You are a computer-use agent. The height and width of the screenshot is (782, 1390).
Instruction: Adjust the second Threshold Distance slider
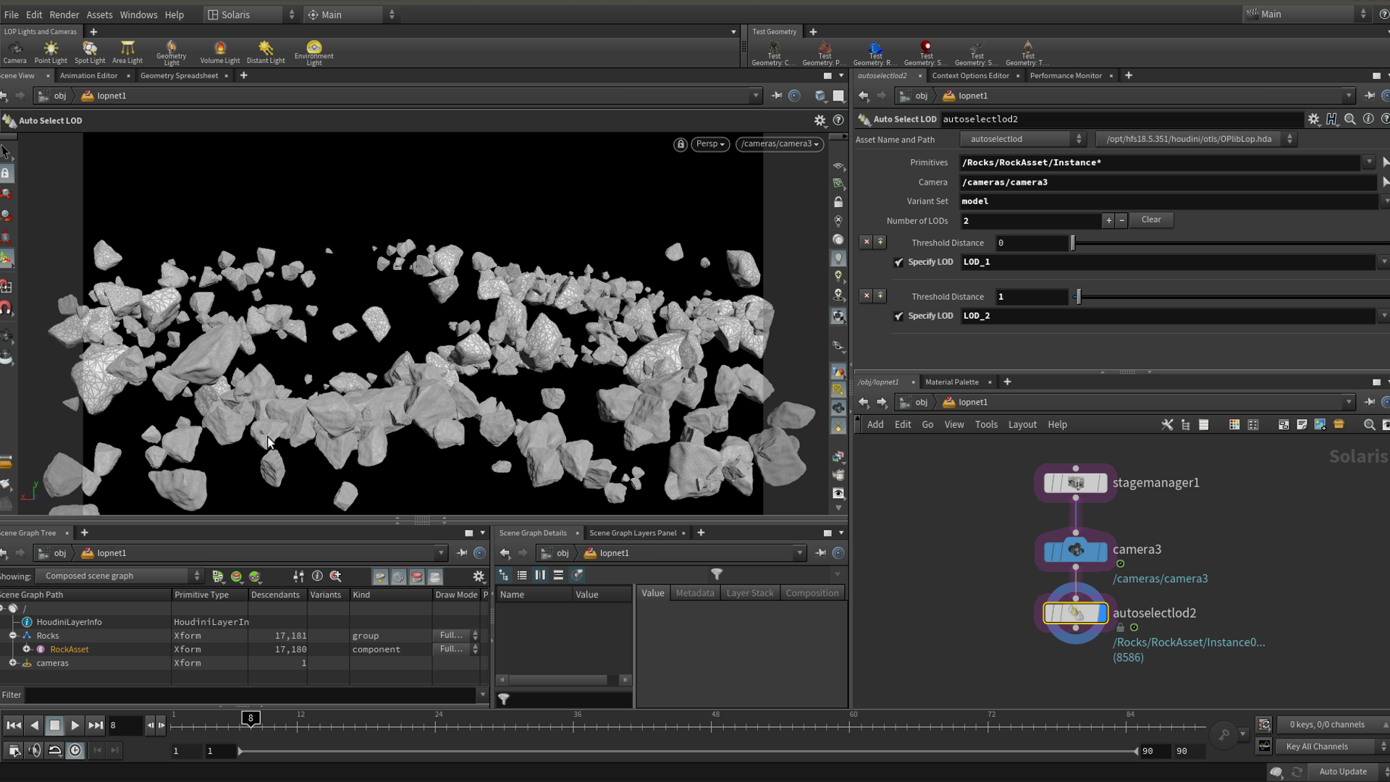[x=1079, y=297]
